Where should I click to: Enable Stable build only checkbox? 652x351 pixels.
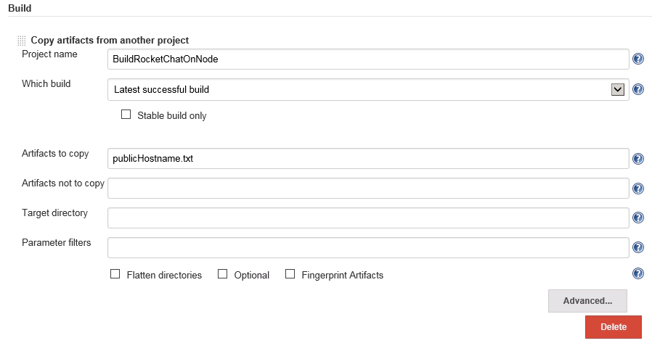126,115
